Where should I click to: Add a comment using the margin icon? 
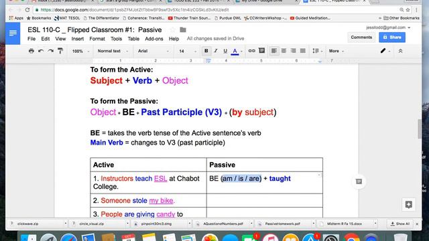coord(359,181)
